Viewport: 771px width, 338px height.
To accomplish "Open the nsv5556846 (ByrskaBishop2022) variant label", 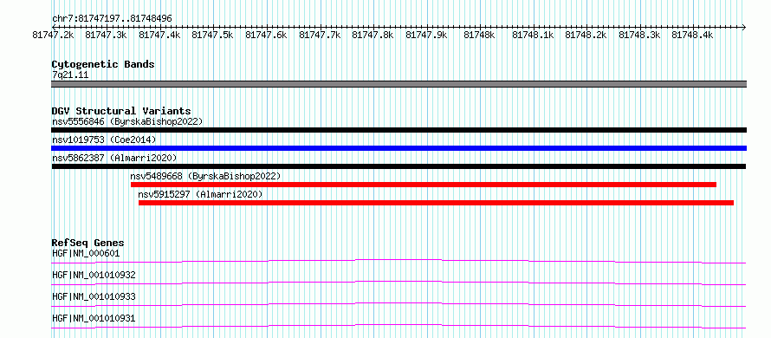I will point(127,121).
